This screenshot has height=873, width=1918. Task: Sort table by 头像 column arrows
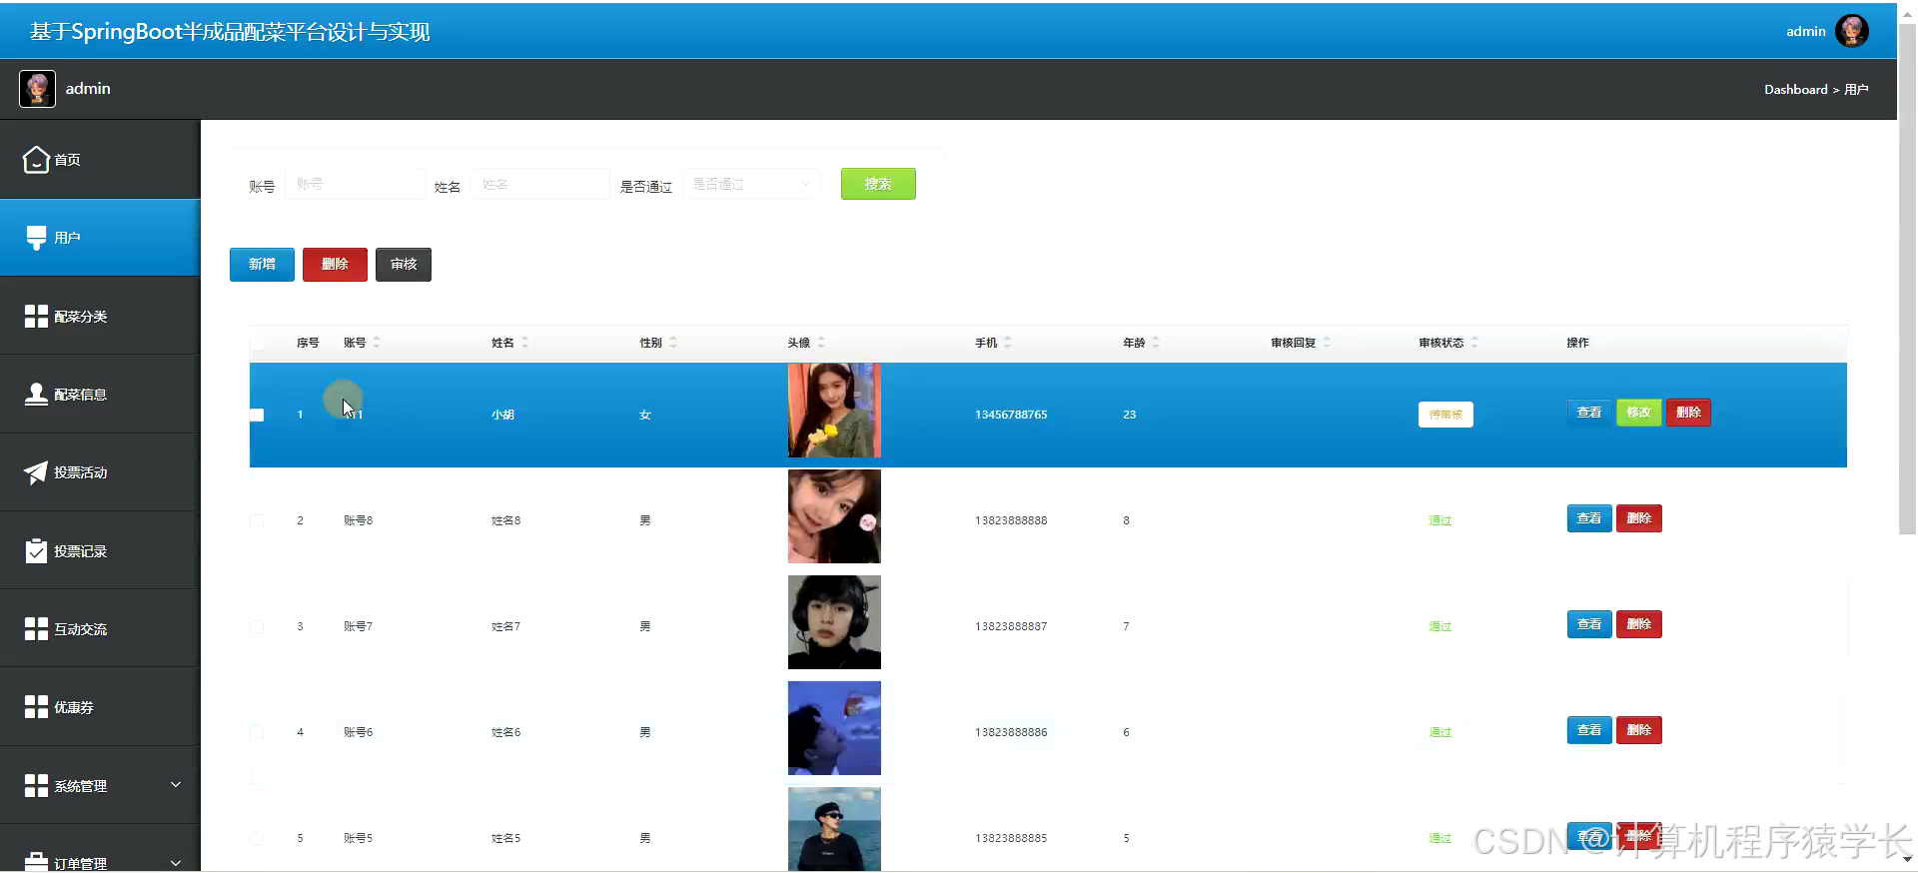[821, 343]
